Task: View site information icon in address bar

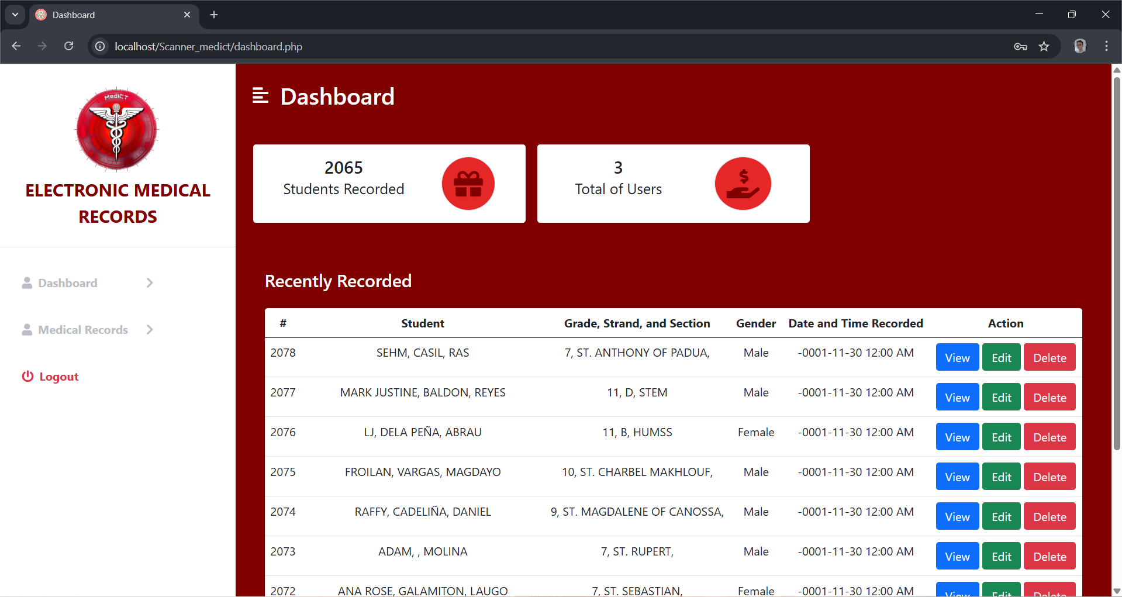Action: coord(101,46)
